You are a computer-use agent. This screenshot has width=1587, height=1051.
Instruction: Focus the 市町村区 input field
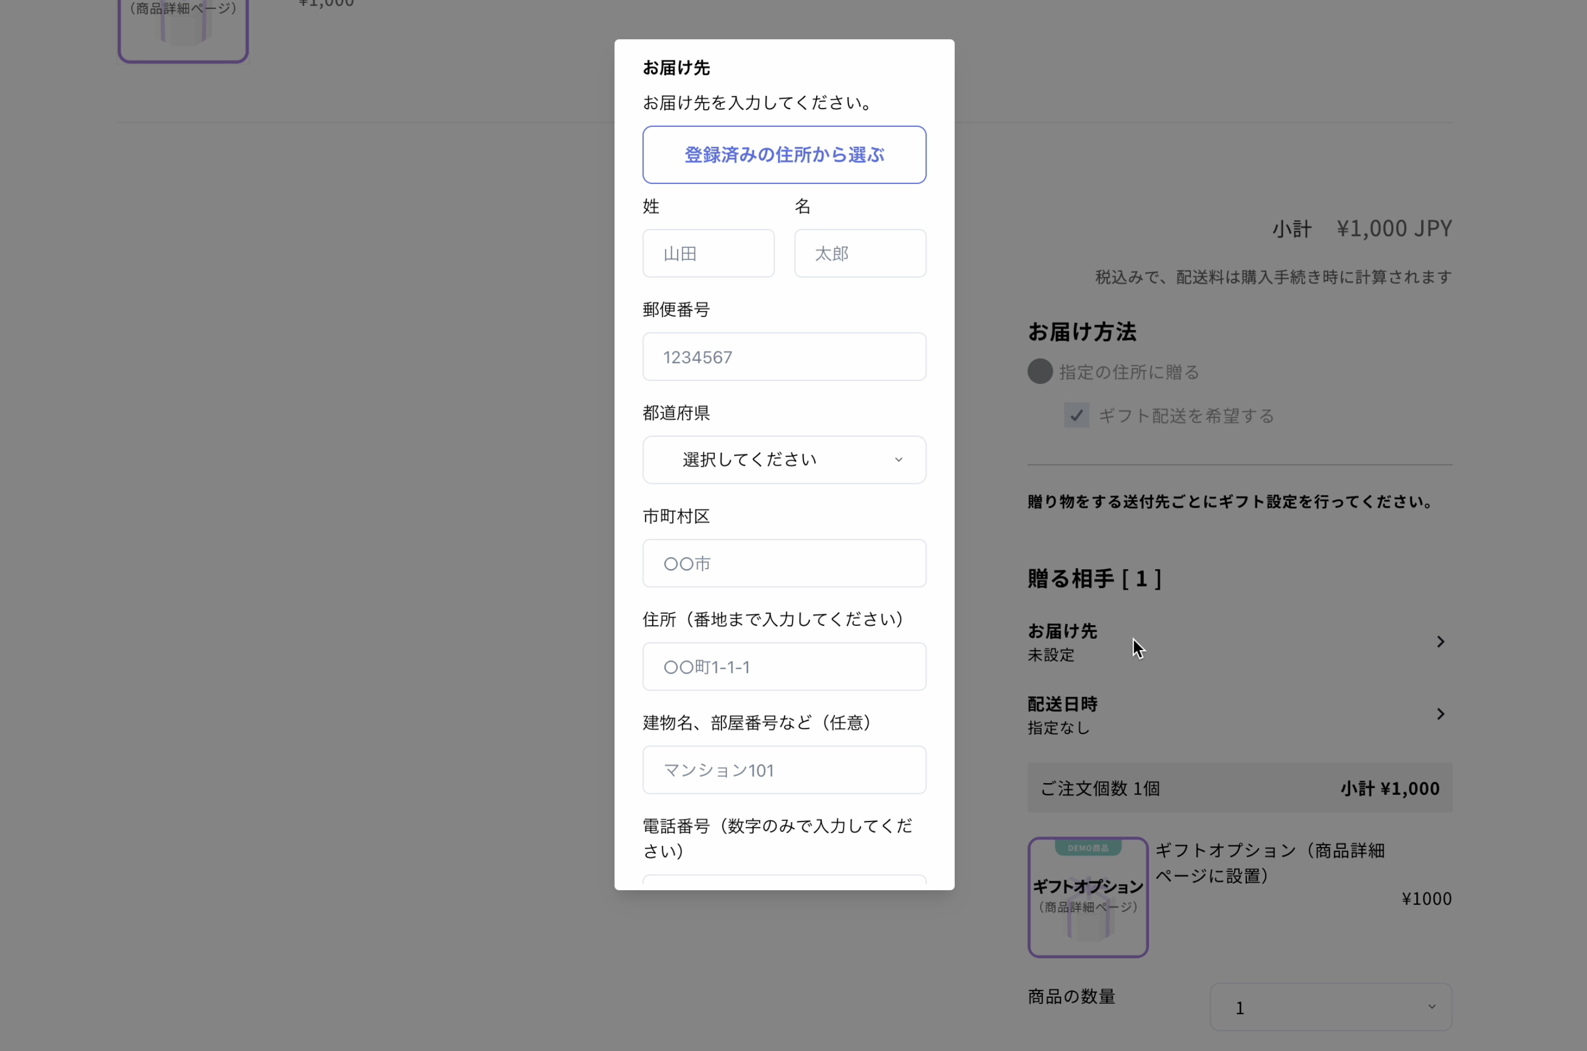784,563
